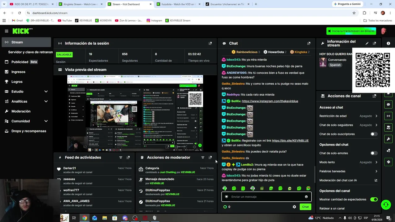Bookmark this page with the star icon
The width and height of the screenshot is (395, 222).
tap(354, 13)
